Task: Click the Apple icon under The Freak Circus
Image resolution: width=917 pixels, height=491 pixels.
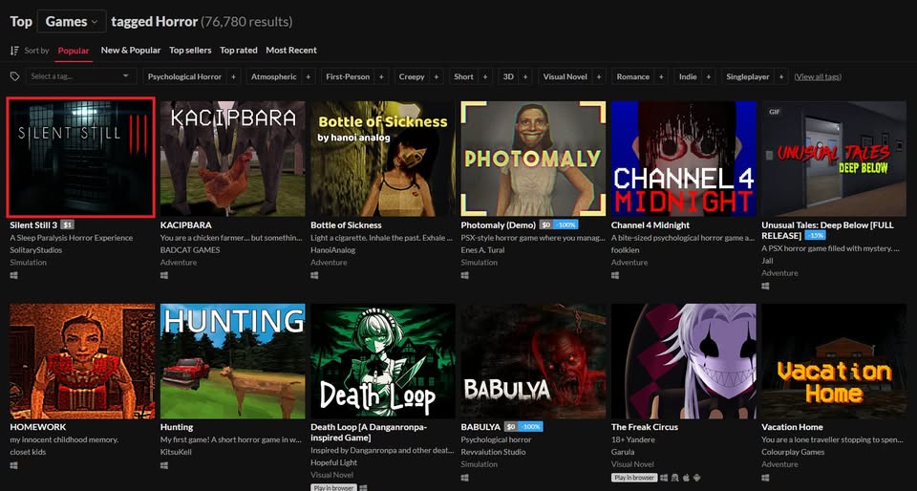Action: pos(687,478)
